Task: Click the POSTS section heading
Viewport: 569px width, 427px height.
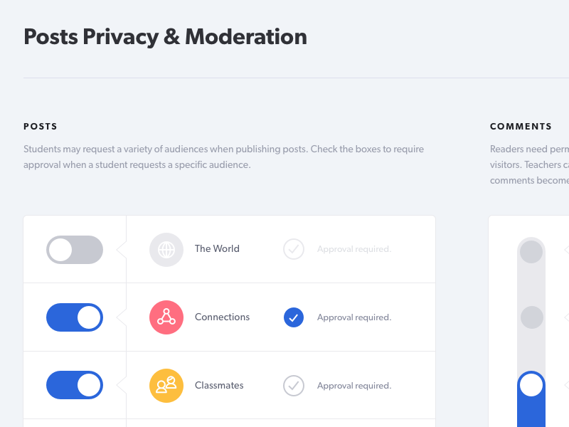Action: (41, 127)
